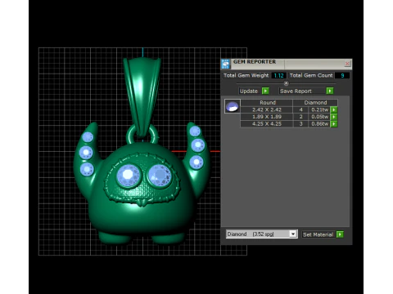Image resolution: width=393 pixels, height=294 pixels.
Task: Click the Total Gem Weight label
Action: tap(246, 75)
